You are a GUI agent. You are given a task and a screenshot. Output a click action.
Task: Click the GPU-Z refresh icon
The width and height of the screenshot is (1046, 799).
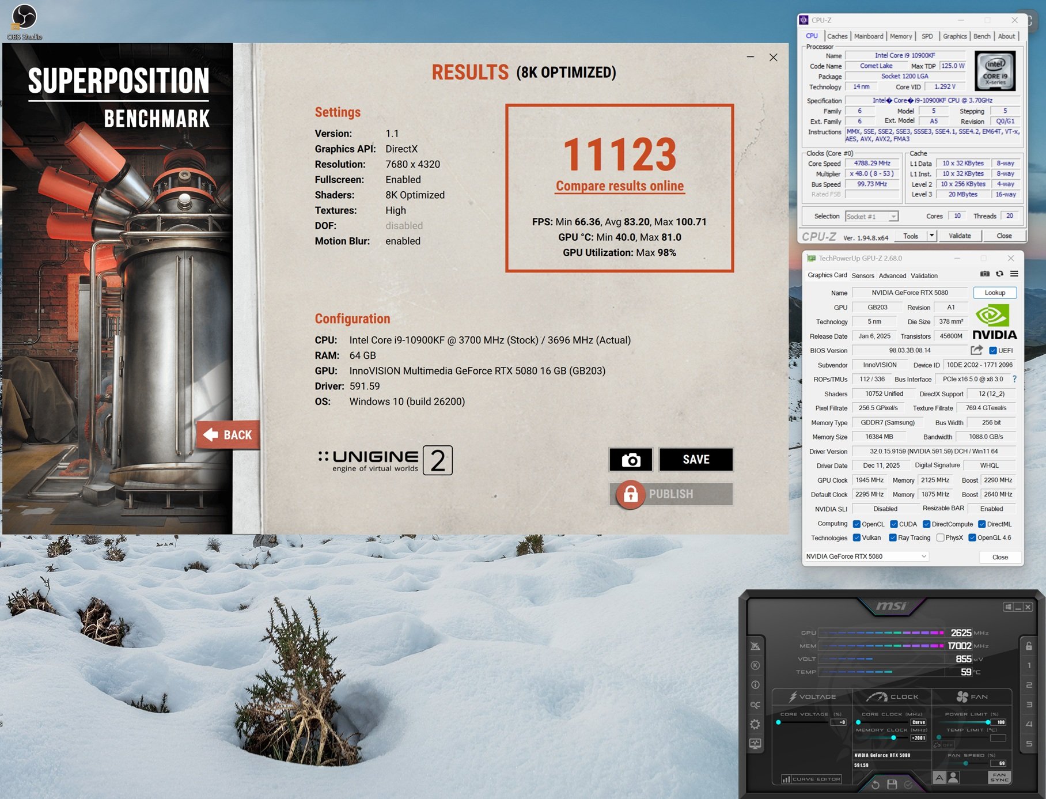pyautogui.click(x=999, y=274)
